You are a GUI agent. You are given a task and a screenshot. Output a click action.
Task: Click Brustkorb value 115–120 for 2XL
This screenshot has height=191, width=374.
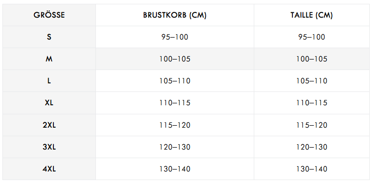(x=175, y=125)
